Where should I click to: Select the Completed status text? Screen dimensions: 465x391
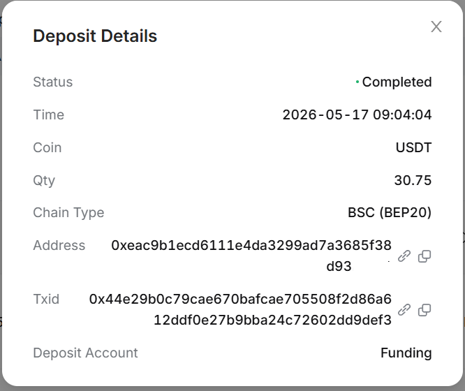(397, 82)
